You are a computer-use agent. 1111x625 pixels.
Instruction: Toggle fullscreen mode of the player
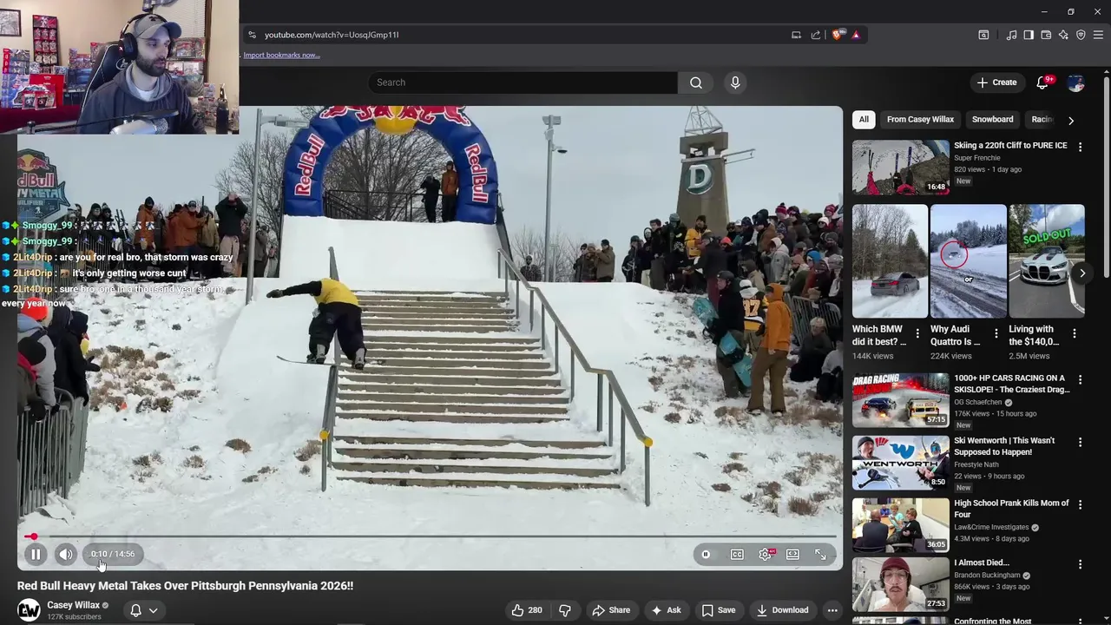coord(820,554)
